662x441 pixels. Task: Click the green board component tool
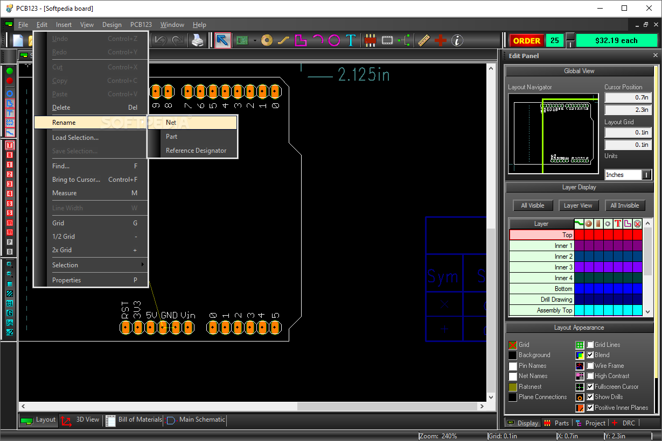pos(242,40)
